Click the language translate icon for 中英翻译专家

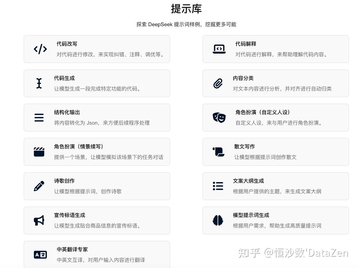[40, 254]
